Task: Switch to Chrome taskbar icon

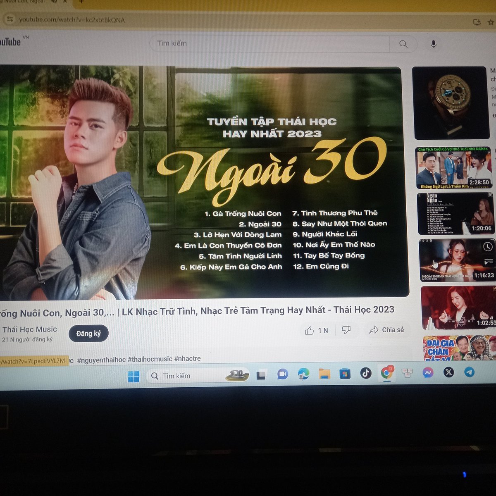Action: 386,373
